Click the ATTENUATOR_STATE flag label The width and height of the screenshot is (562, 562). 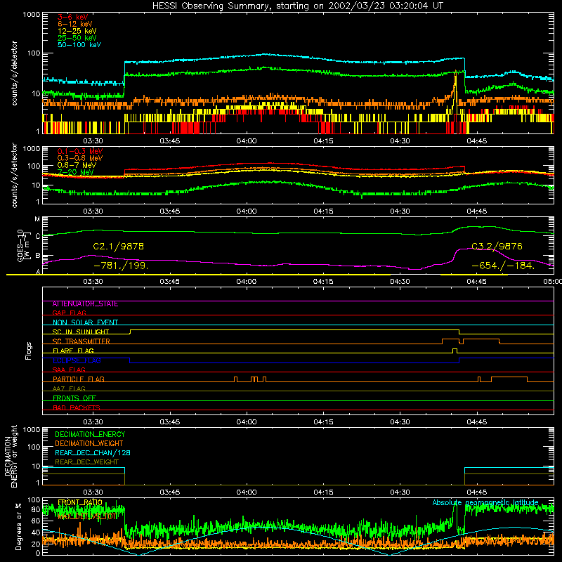point(85,304)
